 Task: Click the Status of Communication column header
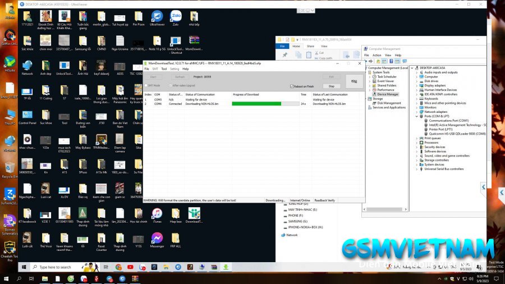pos(200,95)
